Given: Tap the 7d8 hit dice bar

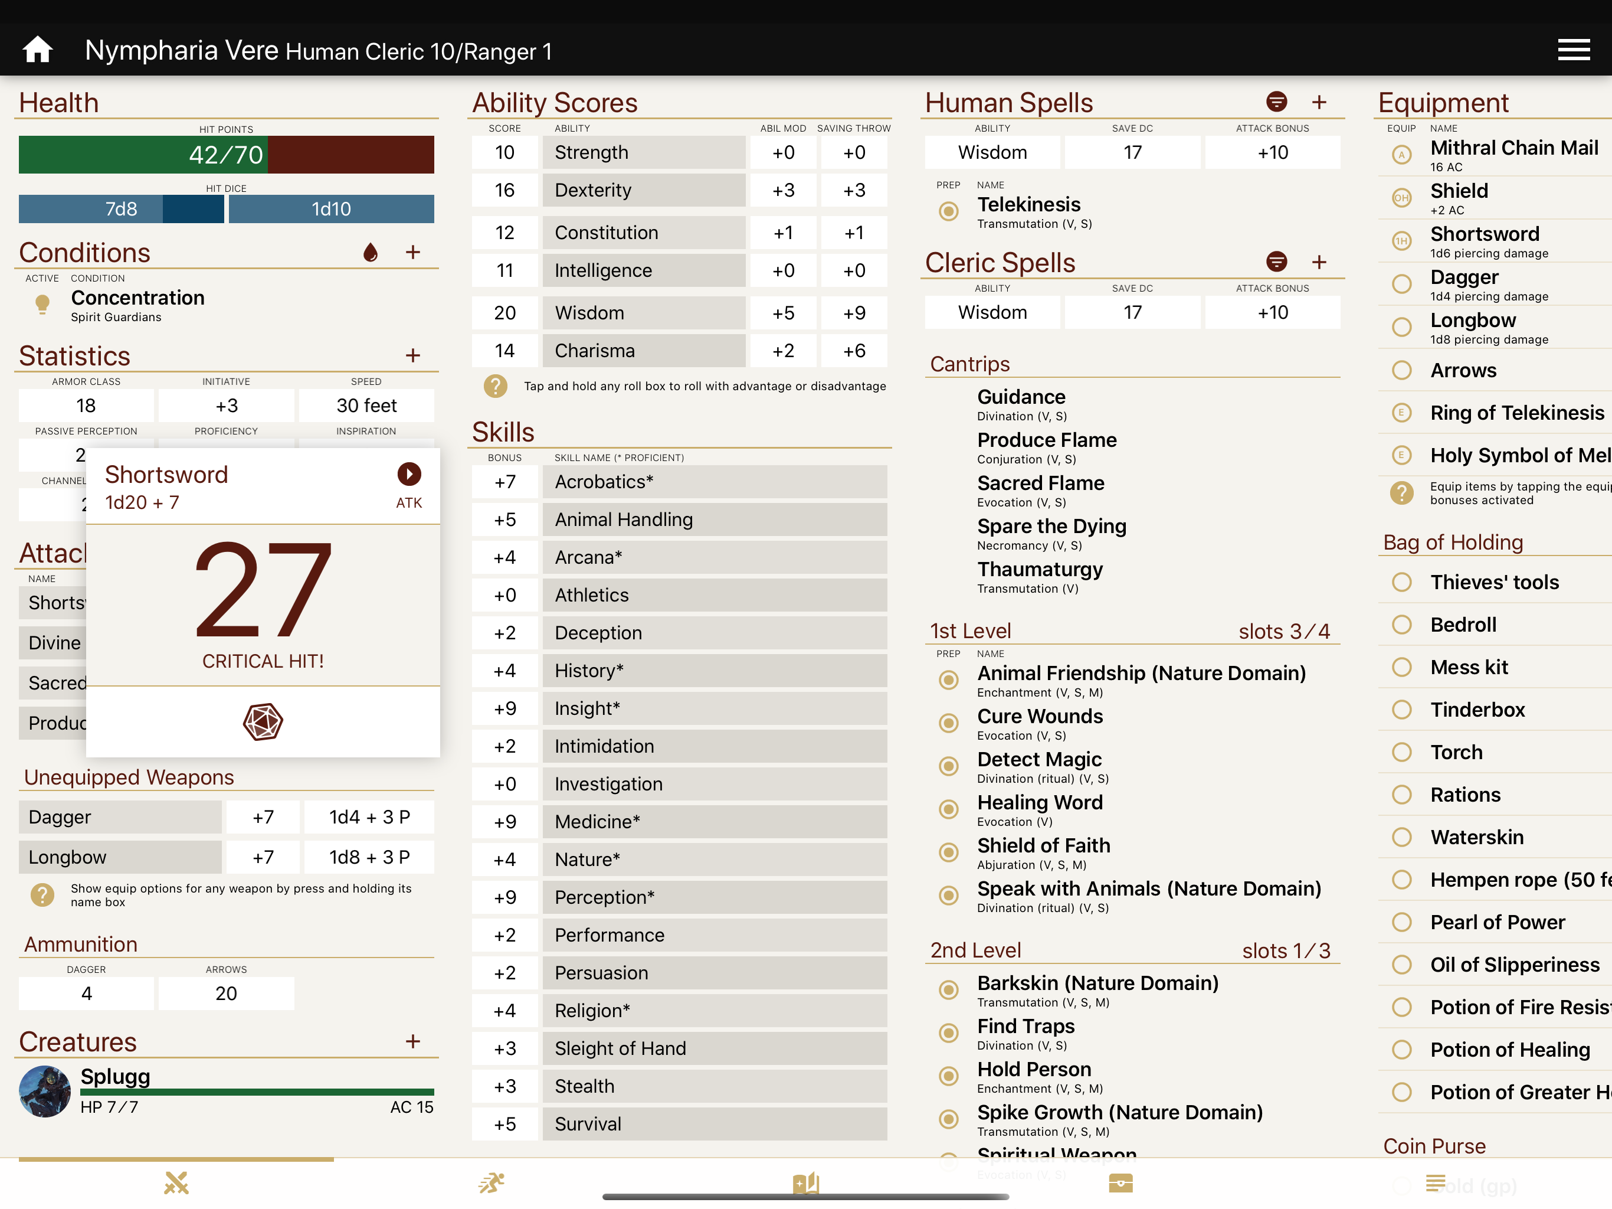Looking at the screenshot, I should (121, 210).
